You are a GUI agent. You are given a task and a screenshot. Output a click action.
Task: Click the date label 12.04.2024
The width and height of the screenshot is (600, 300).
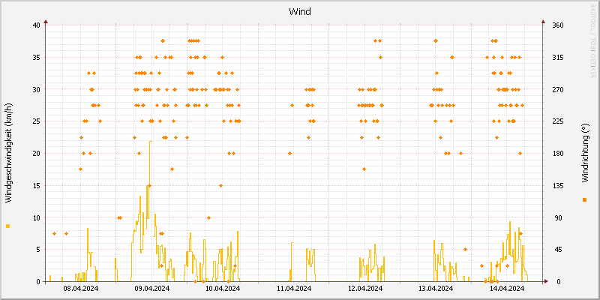coord(365,289)
